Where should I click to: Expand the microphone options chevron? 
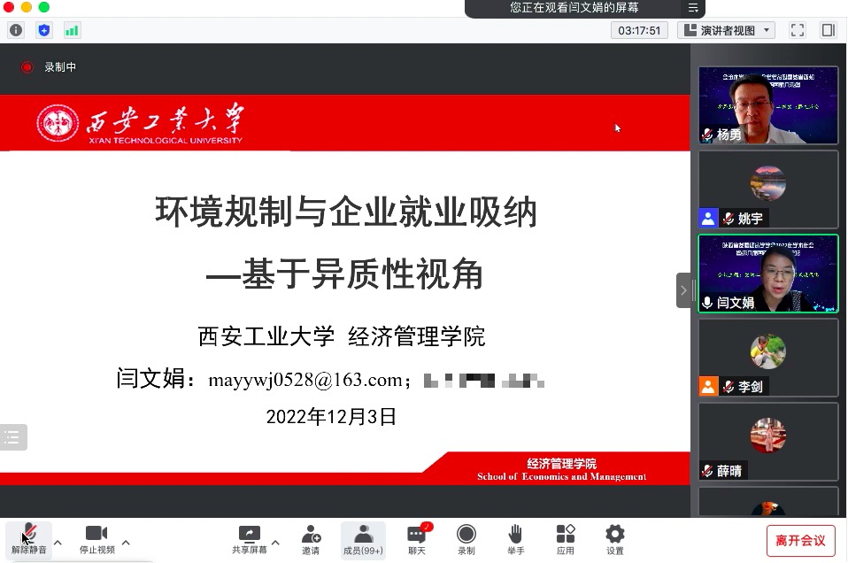point(57,542)
